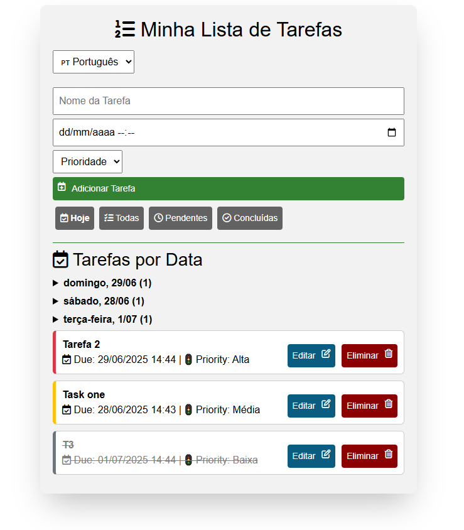Focus the Nome da Tarefa input field
Viewport: 464px width, 530px height.
[x=229, y=101]
